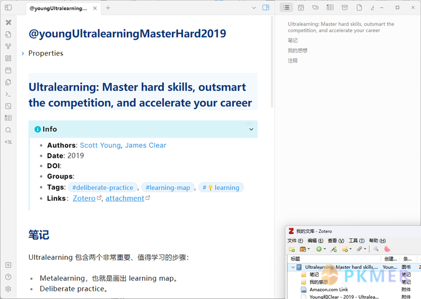Click the file search ribbon icon
The width and height of the screenshot is (421, 299).
pyautogui.click(x=8, y=34)
